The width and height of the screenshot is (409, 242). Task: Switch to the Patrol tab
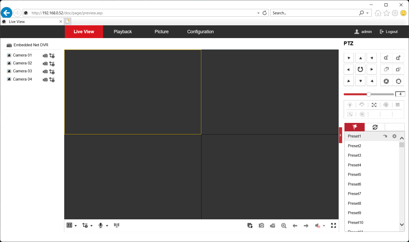pyautogui.click(x=375, y=127)
